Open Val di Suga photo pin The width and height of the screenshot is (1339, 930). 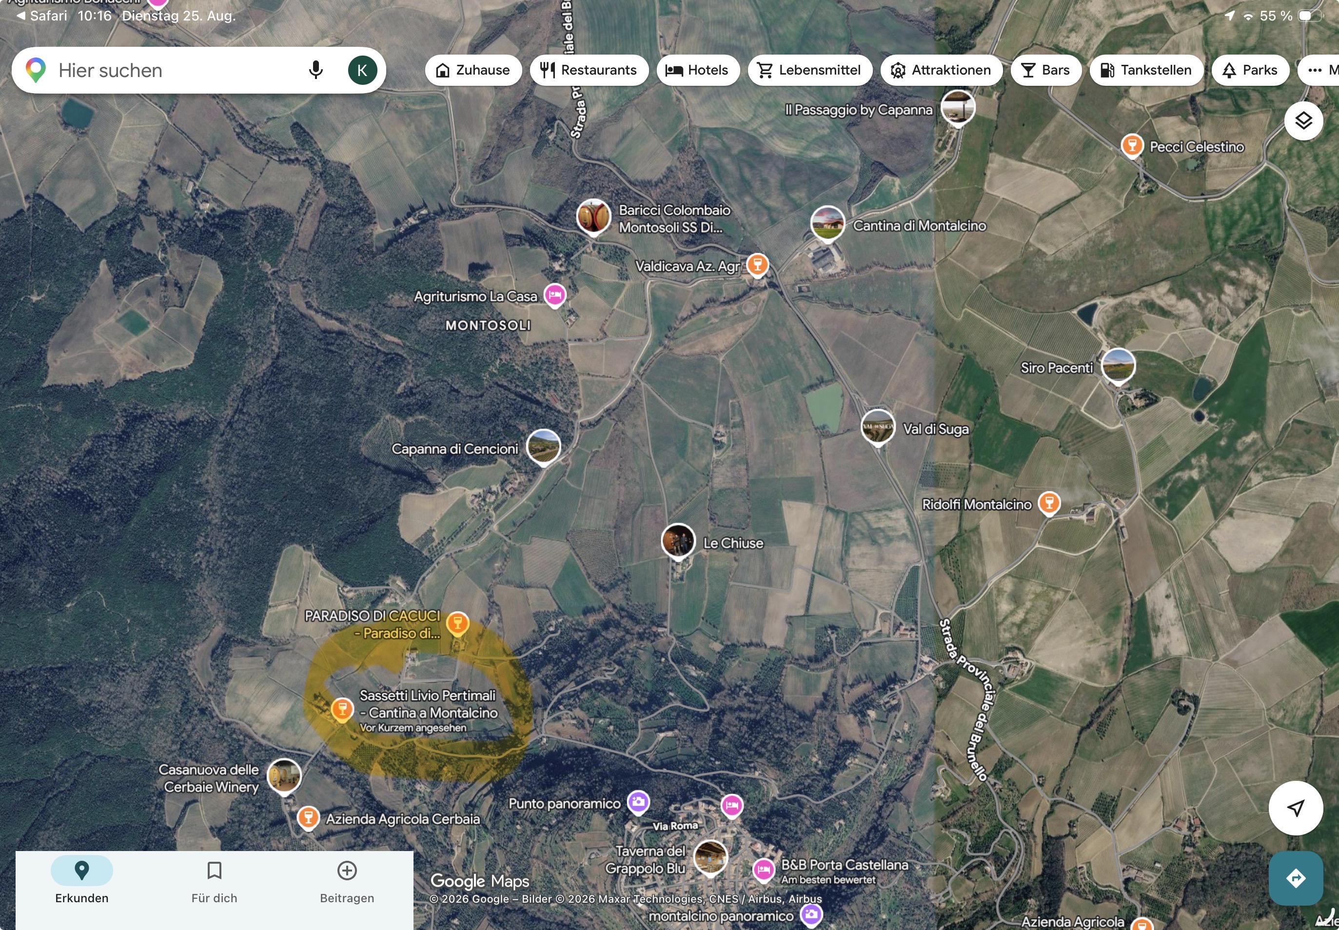877,427
